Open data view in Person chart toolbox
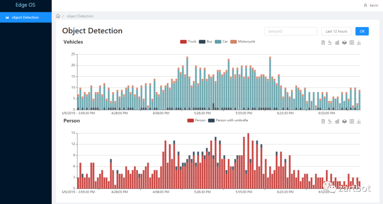Viewport: 383px width, 204px height. pyautogui.click(x=323, y=121)
